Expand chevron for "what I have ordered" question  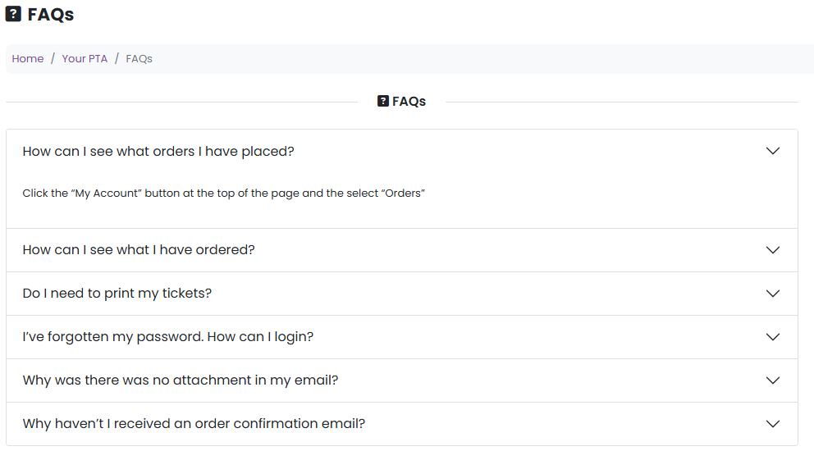(x=772, y=250)
